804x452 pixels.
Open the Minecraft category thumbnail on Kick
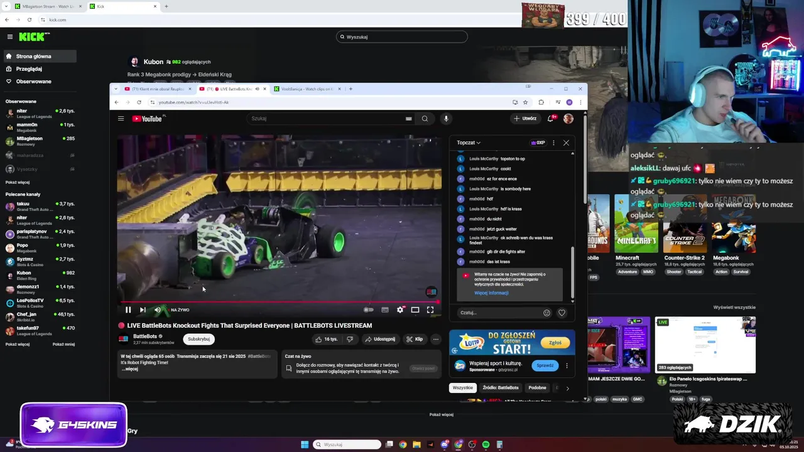636,223
